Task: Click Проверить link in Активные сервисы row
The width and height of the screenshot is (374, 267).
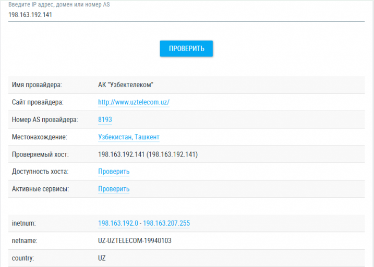Action: pos(114,189)
